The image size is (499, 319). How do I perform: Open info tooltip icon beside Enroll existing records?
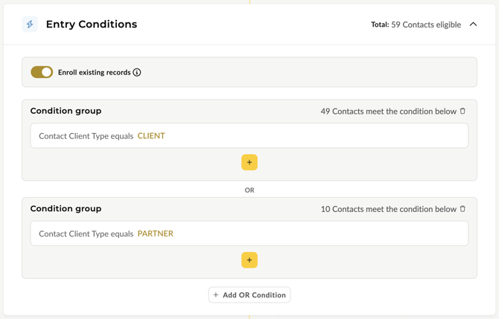137,72
